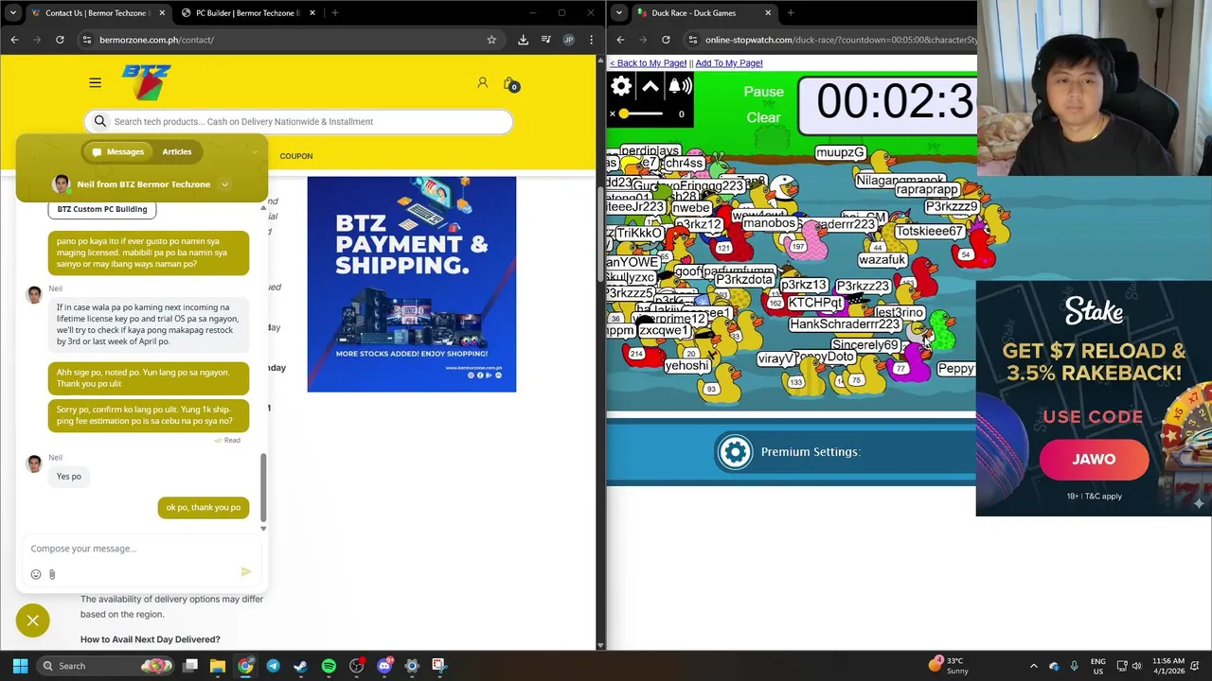
Task: Switch to the Messages tab in chat
Action: point(117,151)
